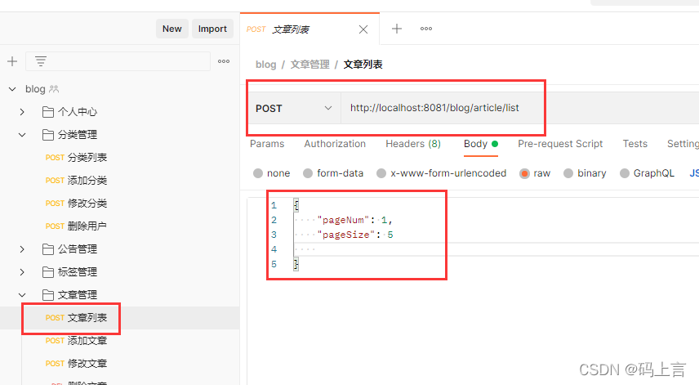
Task: Click the empty line 4 in editor
Action: coord(496,249)
